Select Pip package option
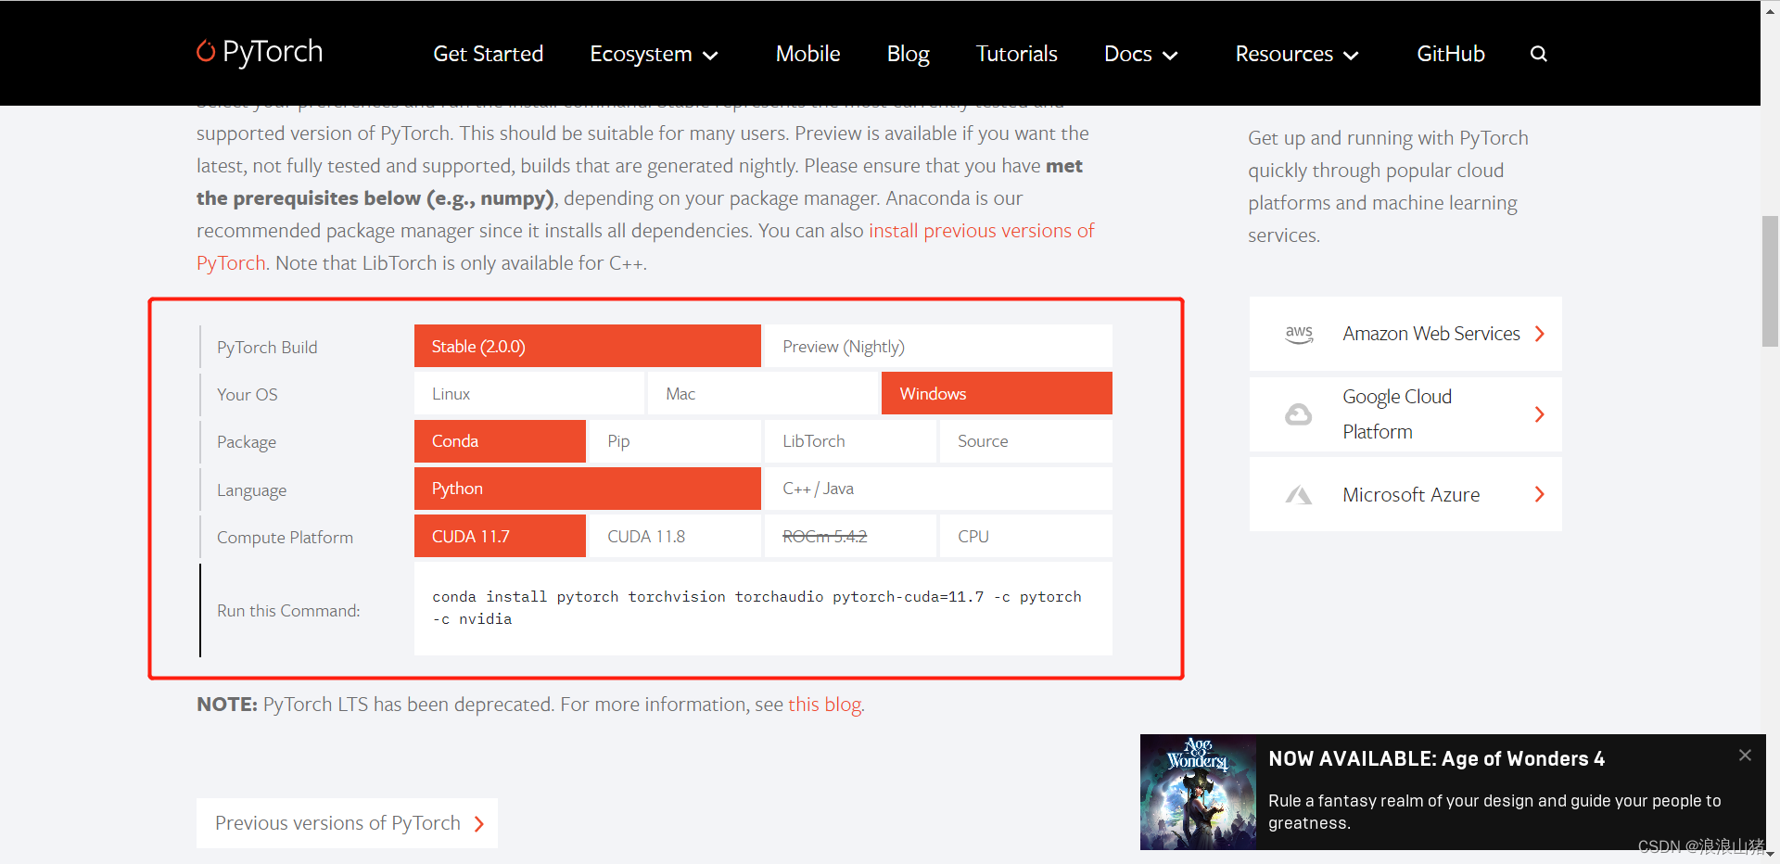The image size is (1780, 864). 675,441
